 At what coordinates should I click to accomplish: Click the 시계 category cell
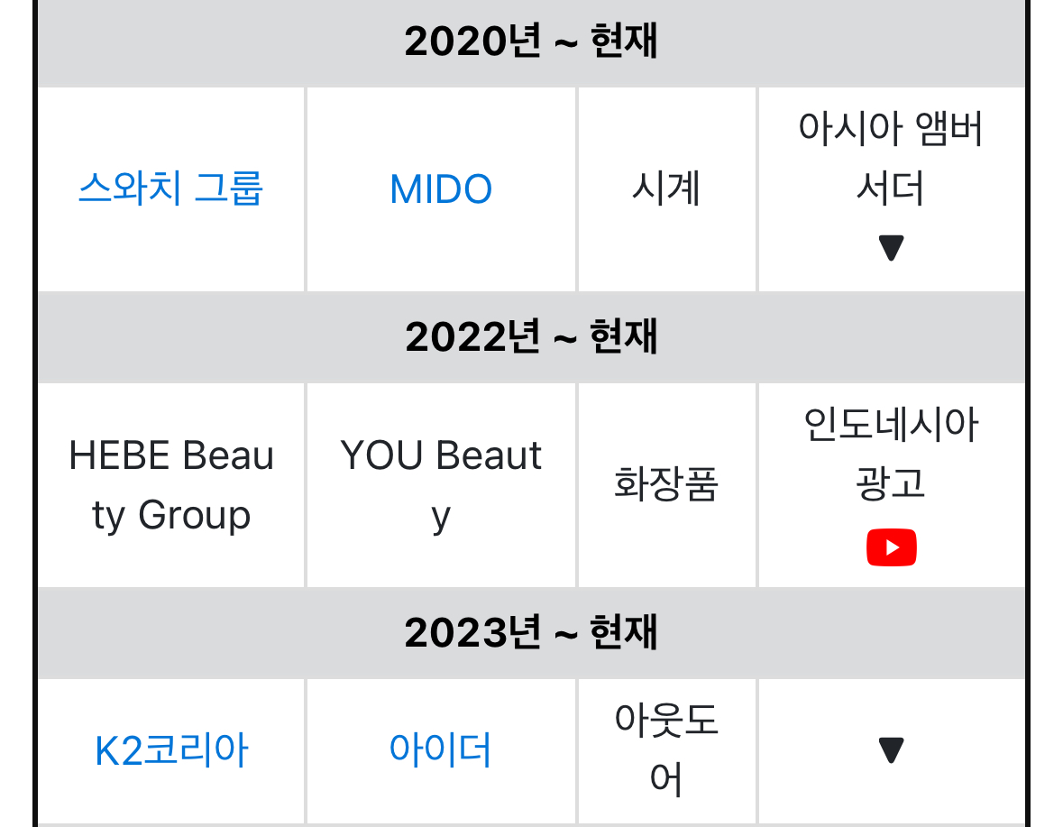666,189
